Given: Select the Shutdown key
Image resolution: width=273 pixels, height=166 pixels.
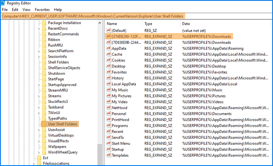Looking at the screenshot, I should pyautogui.click(x=56, y=73).
